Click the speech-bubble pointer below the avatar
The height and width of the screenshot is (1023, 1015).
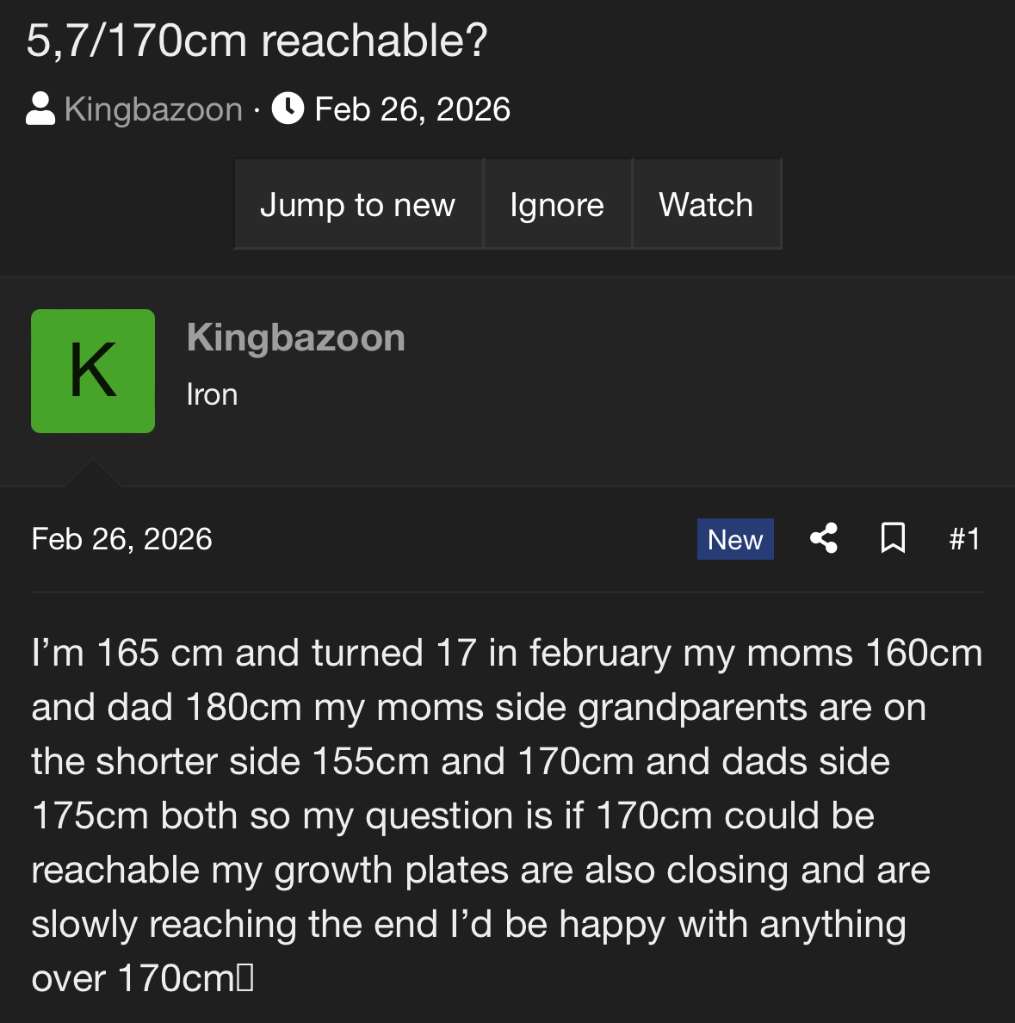click(91, 474)
